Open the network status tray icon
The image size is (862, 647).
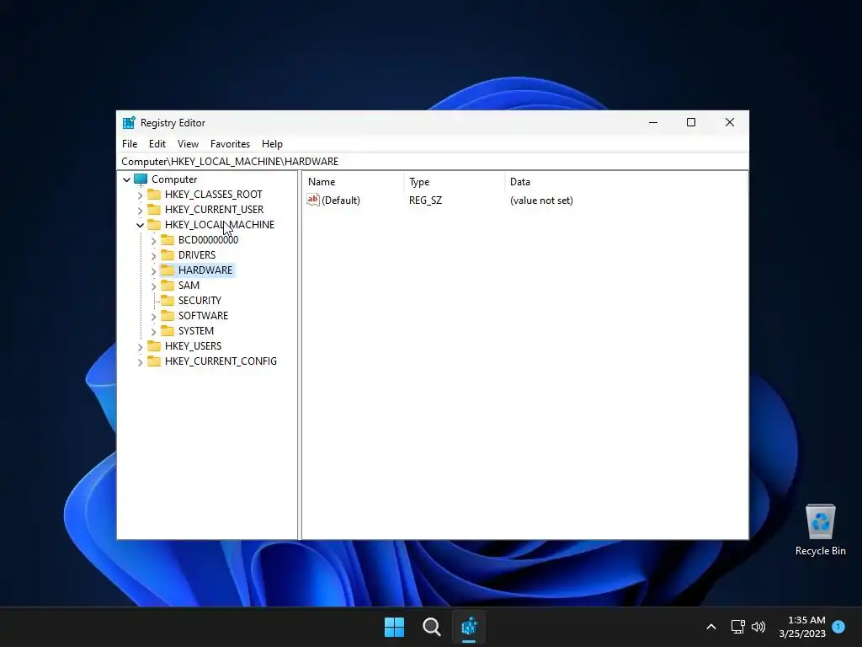[737, 627]
